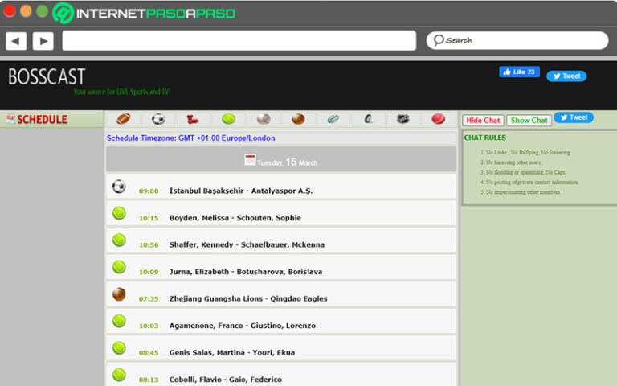This screenshot has height=386, width=617.
Task: Click the 10:15 time of Boyden, Melissa
Action: click(149, 218)
